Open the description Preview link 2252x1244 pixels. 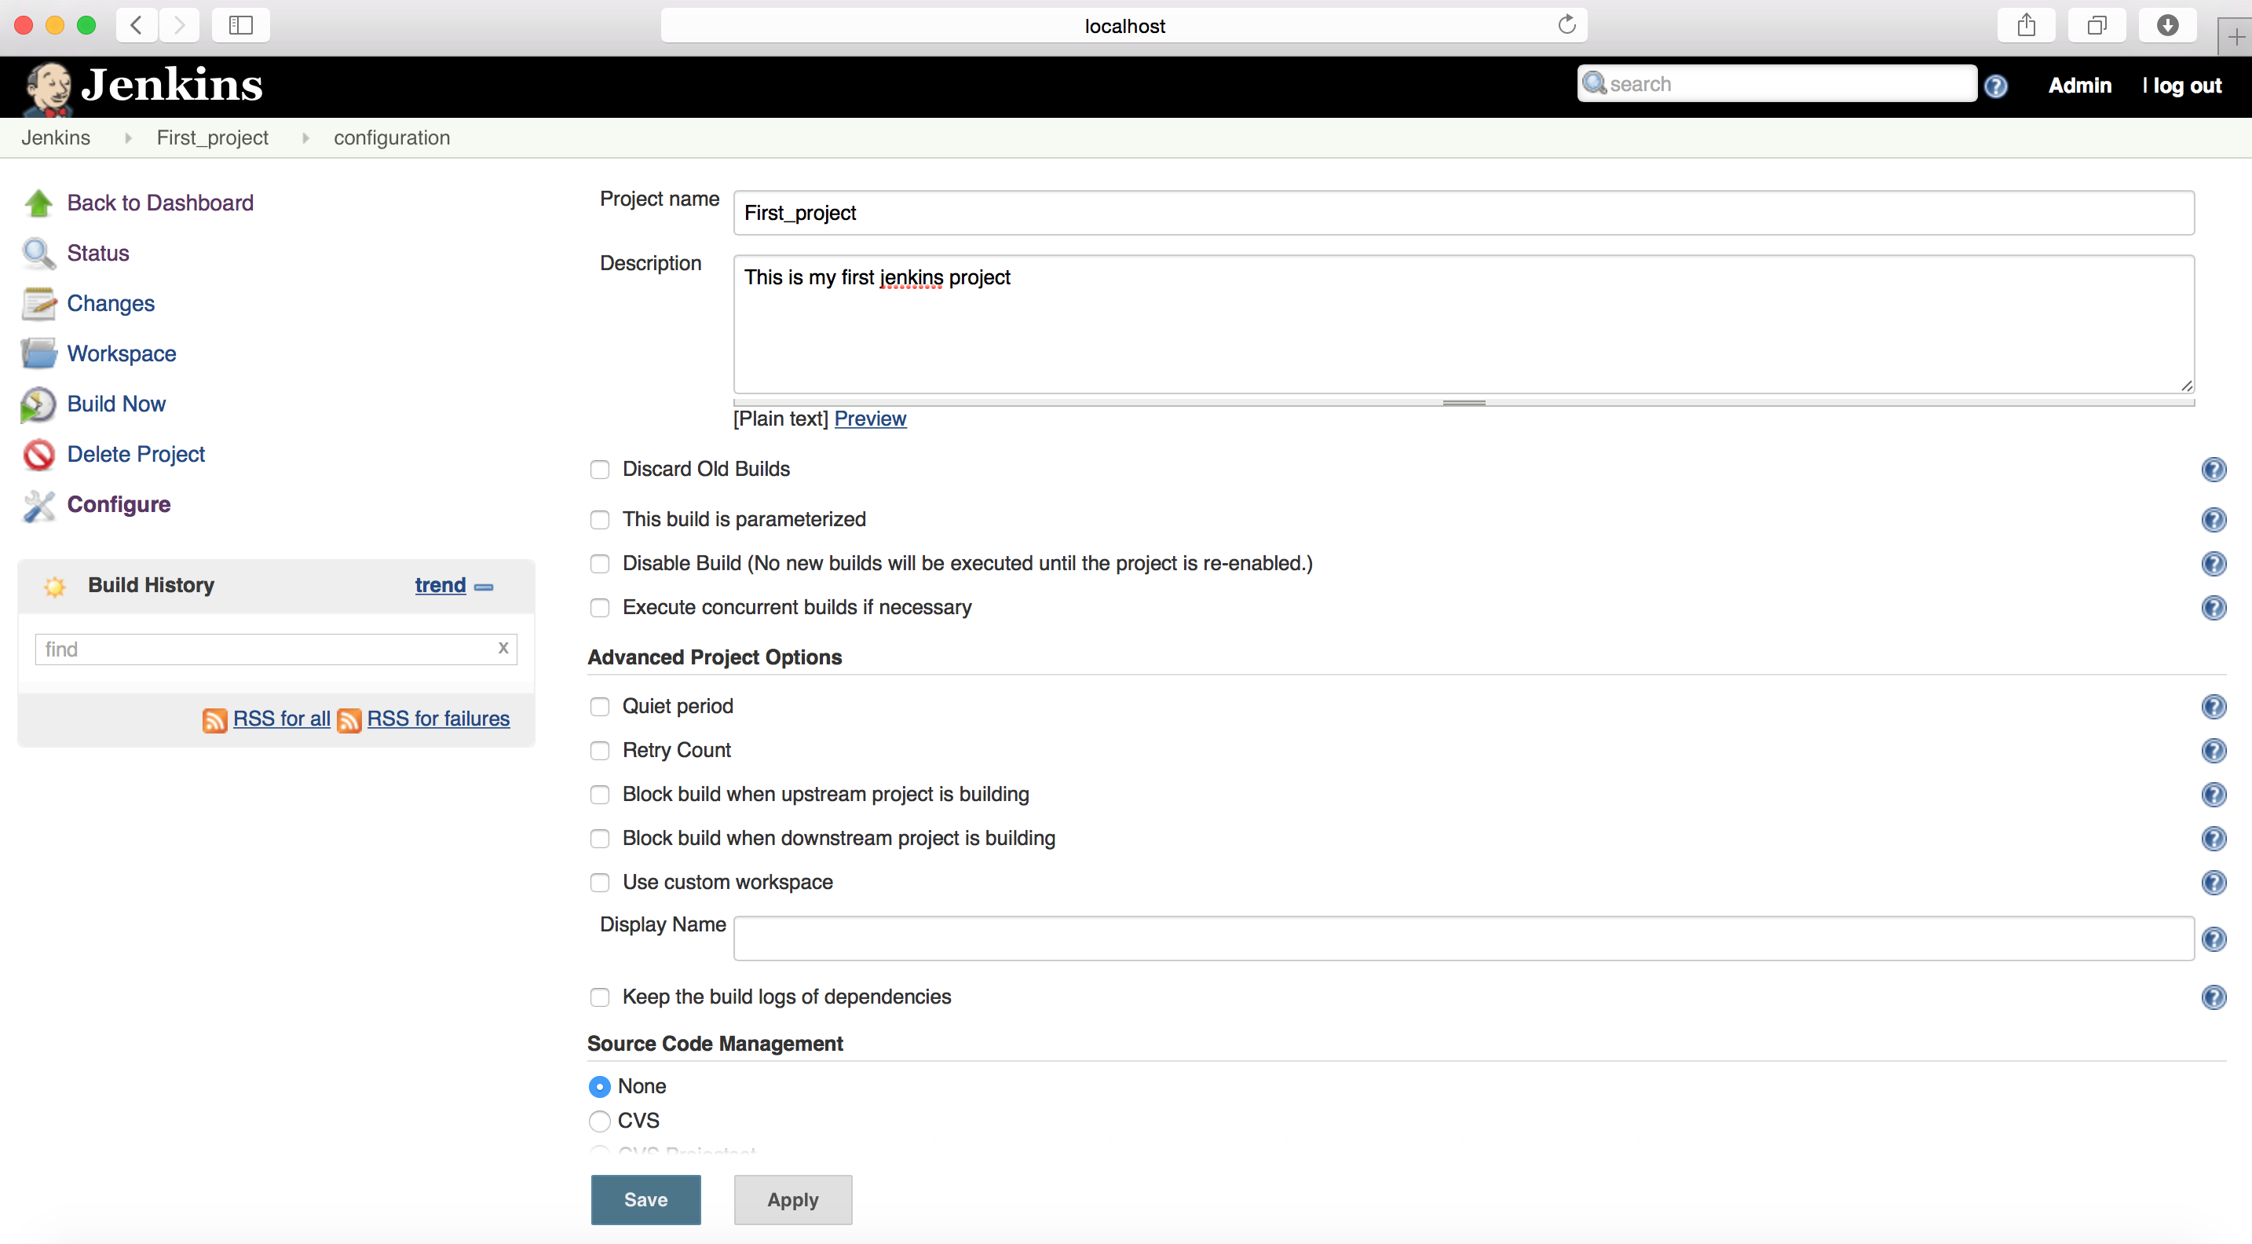point(870,419)
